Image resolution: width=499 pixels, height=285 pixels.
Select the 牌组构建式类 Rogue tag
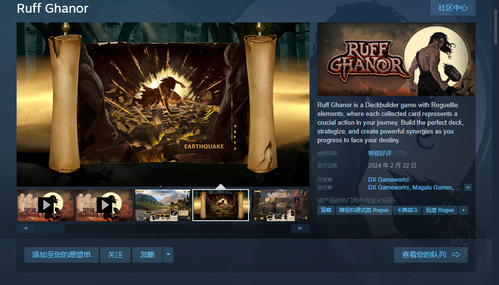pyautogui.click(x=364, y=210)
